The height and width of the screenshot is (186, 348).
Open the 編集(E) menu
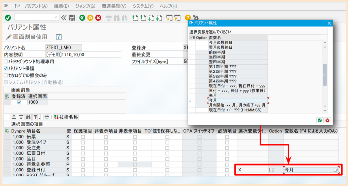pos(61,6)
